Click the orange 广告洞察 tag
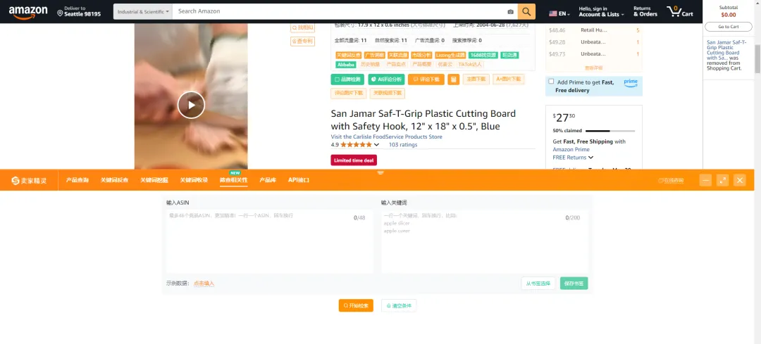The image size is (761, 344). click(x=374, y=56)
